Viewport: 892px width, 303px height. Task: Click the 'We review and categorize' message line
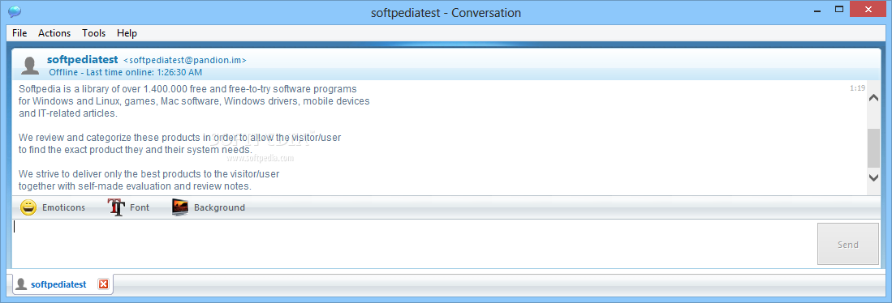179,138
